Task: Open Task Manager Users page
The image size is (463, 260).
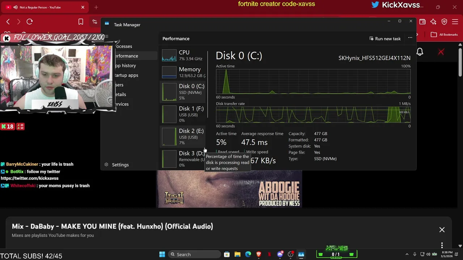Action: [119, 85]
